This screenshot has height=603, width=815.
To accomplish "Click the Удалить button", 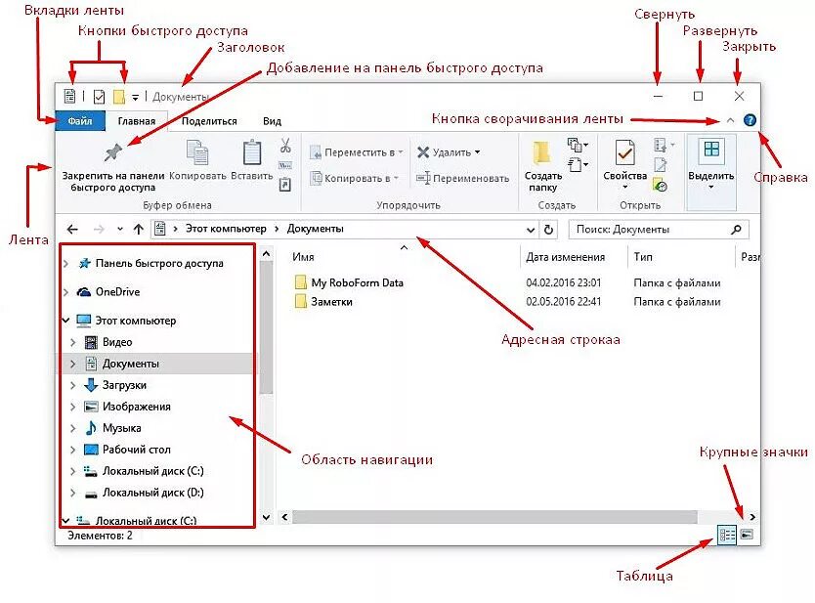I will click(449, 152).
